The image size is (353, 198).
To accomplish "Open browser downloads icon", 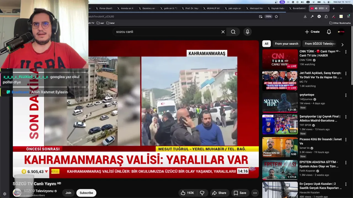I will [305, 16].
